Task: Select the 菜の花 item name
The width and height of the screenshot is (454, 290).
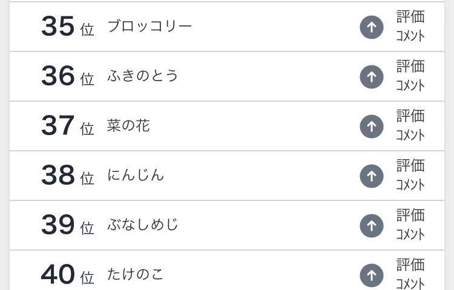Action: 128,126
